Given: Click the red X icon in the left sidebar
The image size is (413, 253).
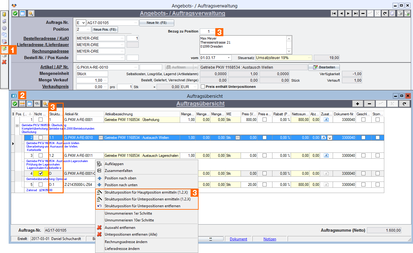Looking at the screenshot, I should tap(4, 62).
